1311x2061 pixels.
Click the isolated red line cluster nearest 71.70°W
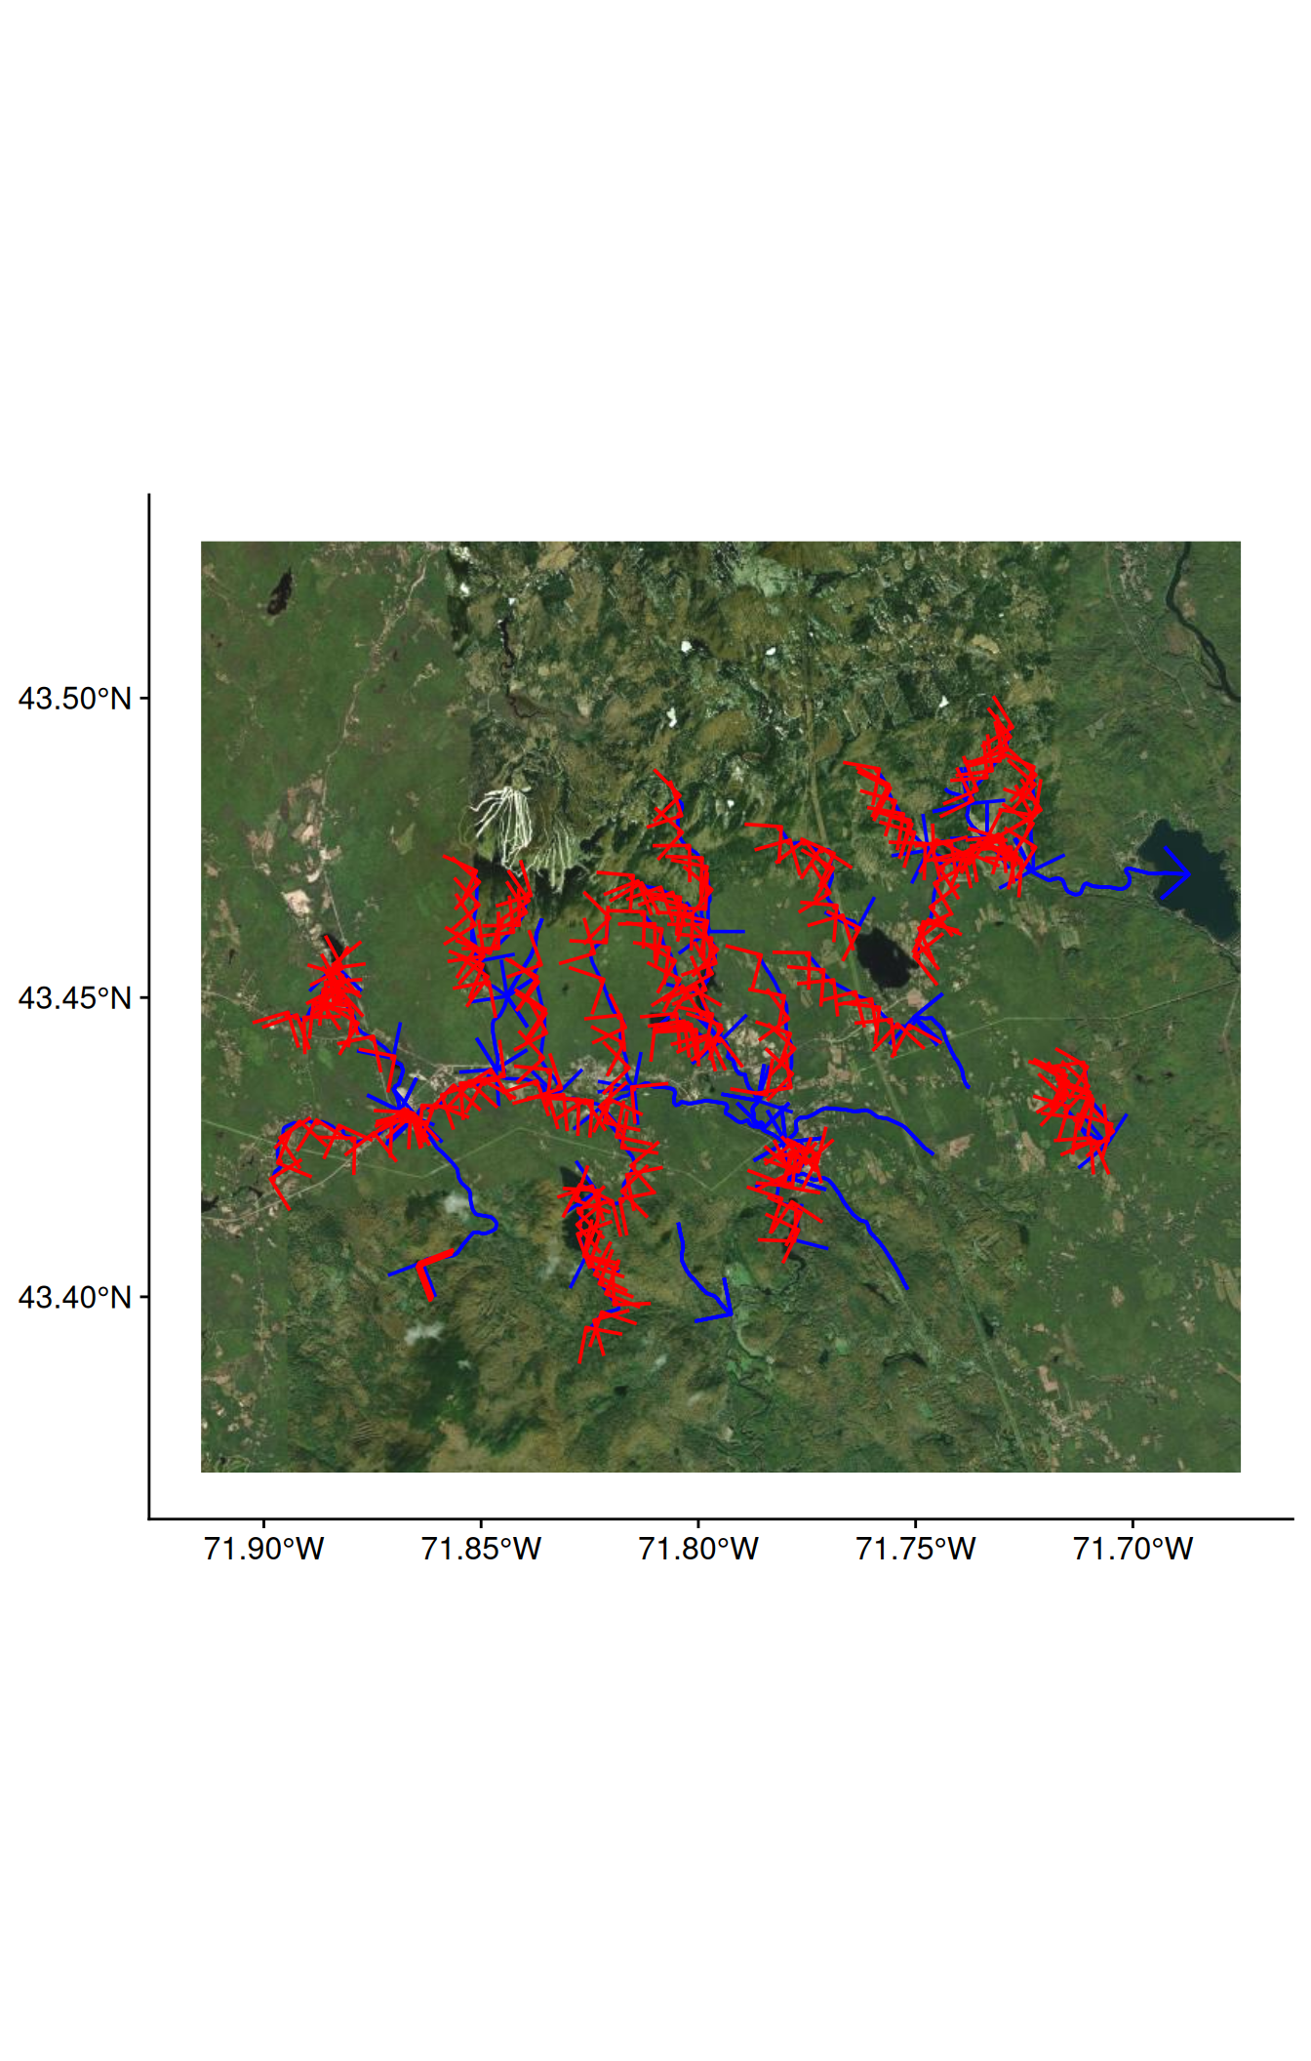point(1073,1109)
